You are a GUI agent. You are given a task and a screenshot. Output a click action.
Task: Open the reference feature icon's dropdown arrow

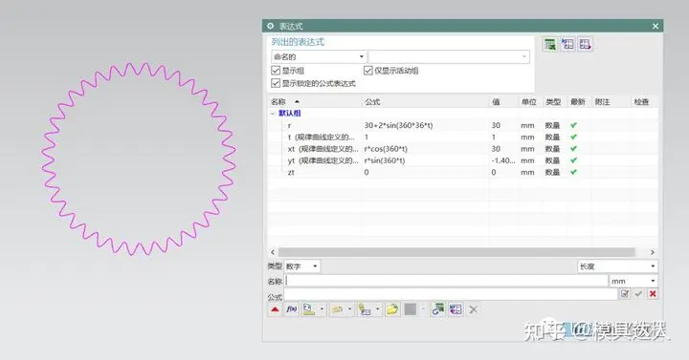pos(350,309)
